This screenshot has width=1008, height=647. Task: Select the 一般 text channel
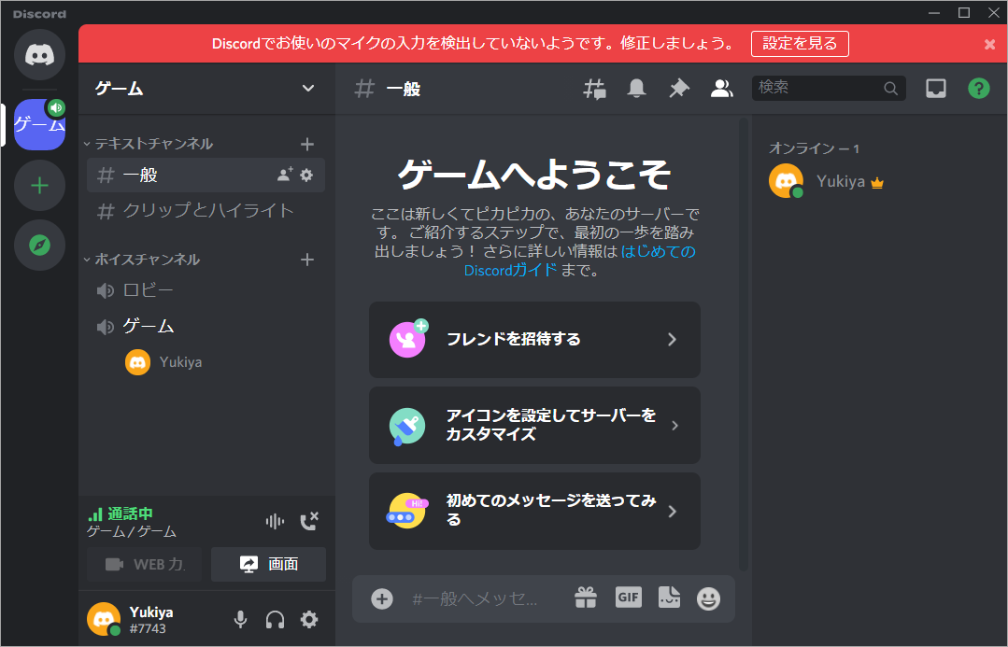206,175
